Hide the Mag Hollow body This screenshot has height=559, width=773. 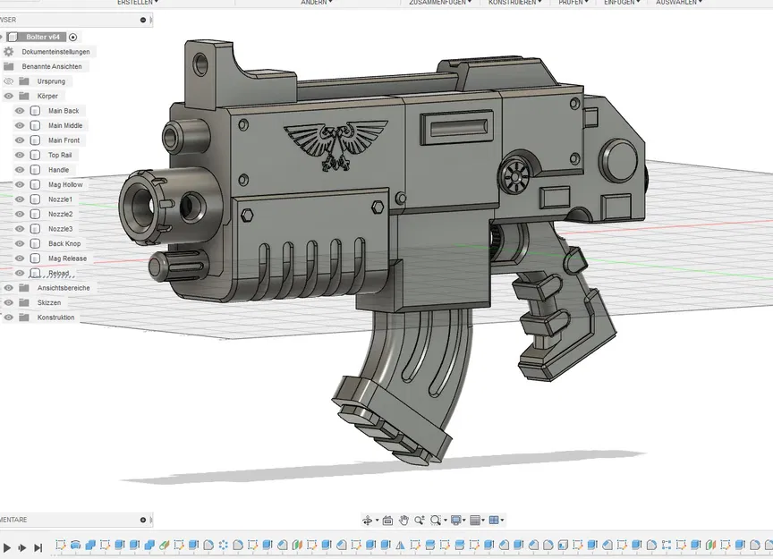coord(19,184)
